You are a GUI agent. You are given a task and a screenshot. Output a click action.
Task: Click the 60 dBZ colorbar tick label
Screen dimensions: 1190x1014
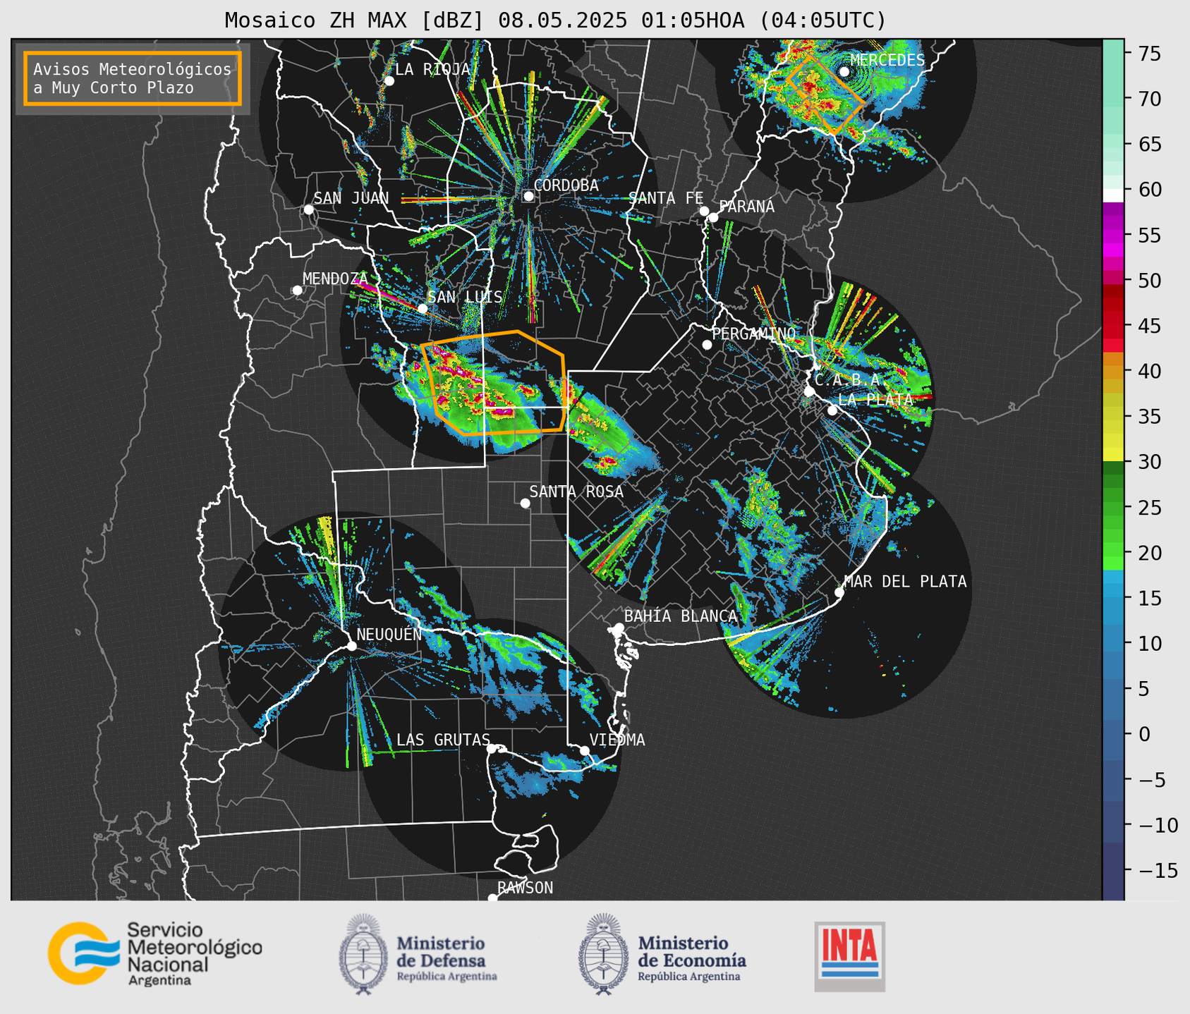point(1149,190)
